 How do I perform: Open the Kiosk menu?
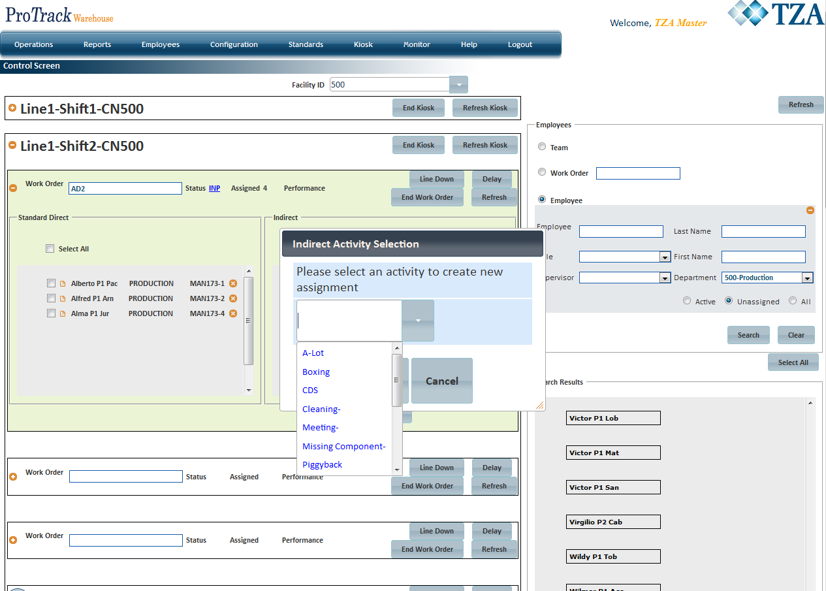tap(363, 44)
